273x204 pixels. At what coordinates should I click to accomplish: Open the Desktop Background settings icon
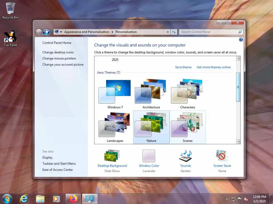tap(112, 156)
